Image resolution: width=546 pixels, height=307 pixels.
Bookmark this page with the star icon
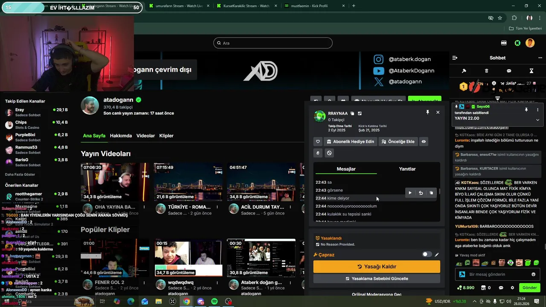tap(500, 18)
